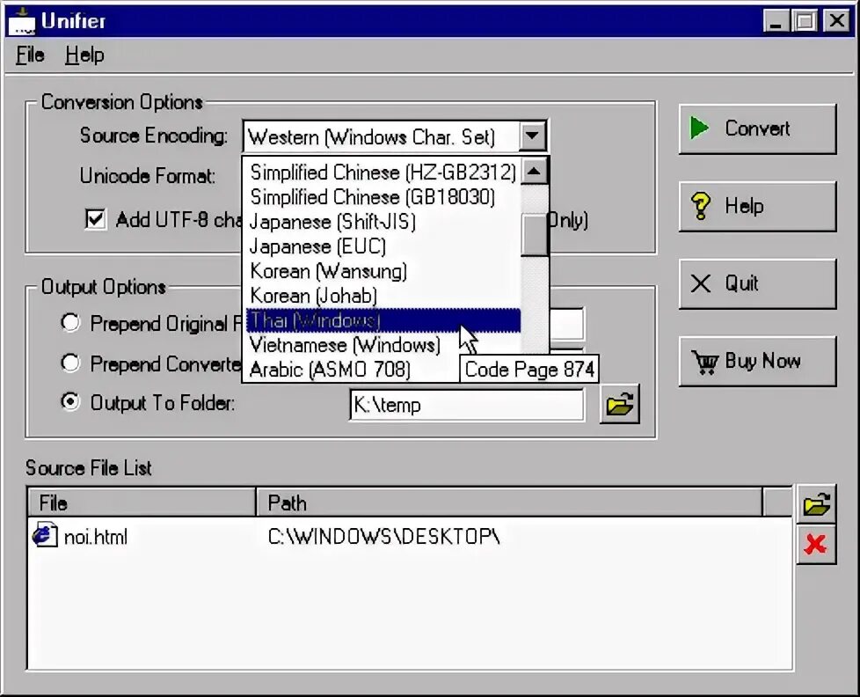Open the Help menu

tap(84, 55)
